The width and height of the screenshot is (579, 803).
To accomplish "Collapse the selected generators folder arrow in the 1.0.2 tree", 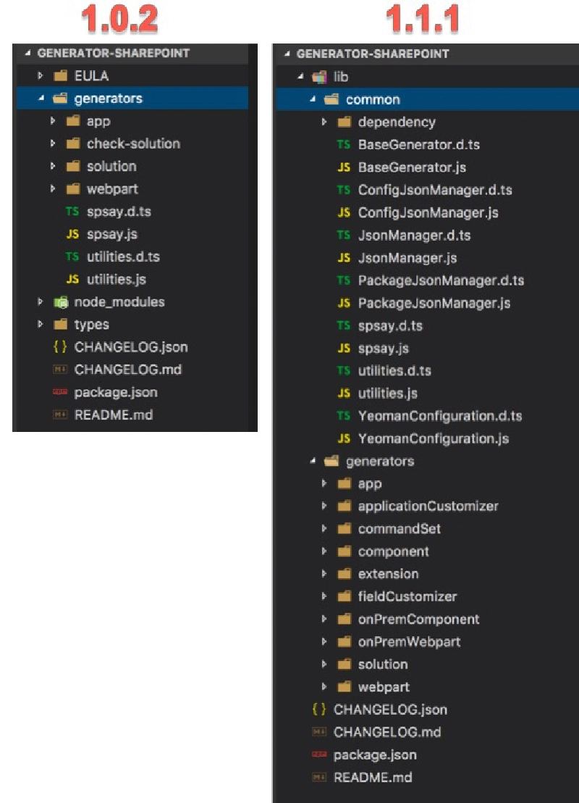I will pyautogui.click(x=41, y=99).
